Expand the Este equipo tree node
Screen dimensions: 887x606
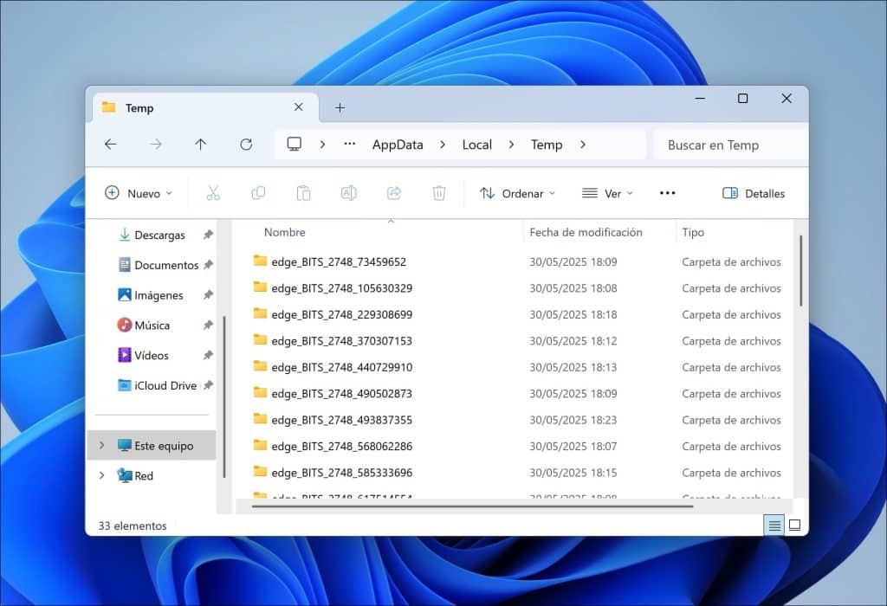(x=102, y=446)
